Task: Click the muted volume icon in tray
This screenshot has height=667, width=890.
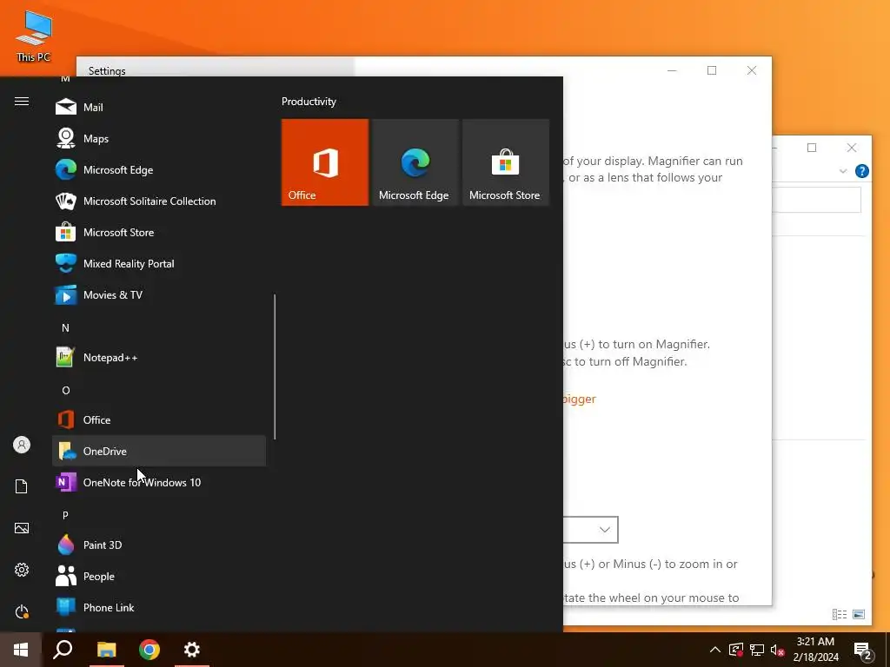Action: point(778,650)
